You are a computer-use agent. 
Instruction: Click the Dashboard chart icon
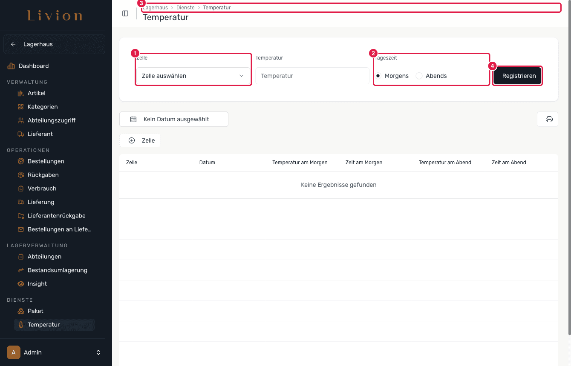click(x=11, y=66)
